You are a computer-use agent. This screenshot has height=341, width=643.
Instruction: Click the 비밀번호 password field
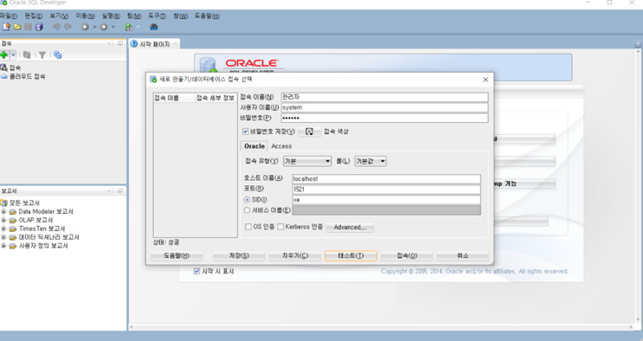pos(384,118)
